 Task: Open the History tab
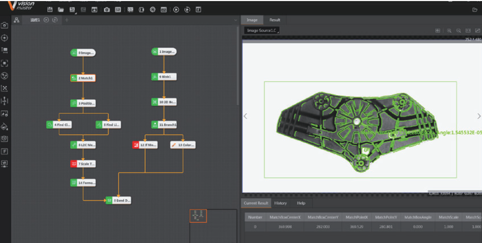280,203
